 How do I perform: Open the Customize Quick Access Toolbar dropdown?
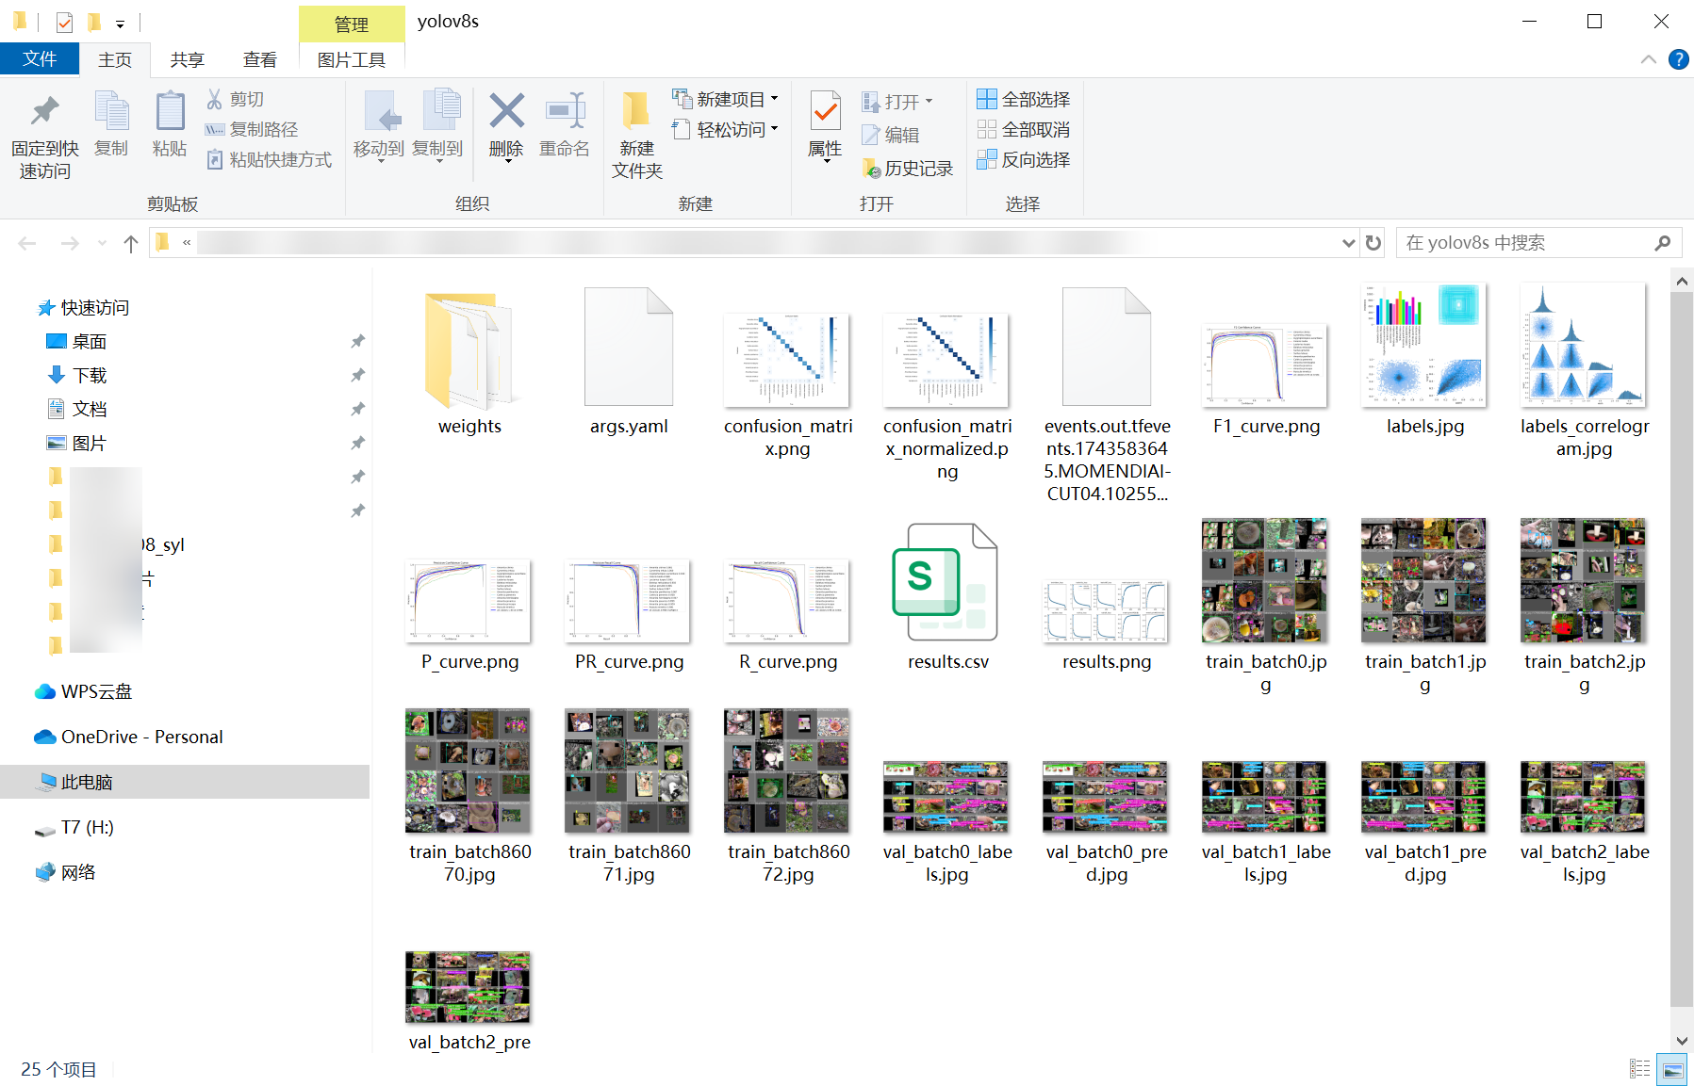tap(120, 24)
